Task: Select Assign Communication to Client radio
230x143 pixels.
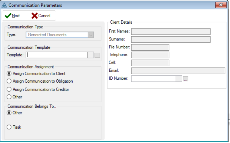Action: [9, 74]
